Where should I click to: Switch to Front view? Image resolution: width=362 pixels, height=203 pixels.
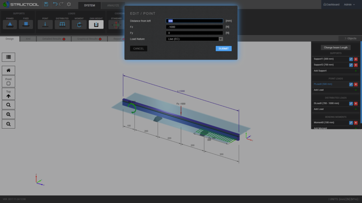pyautogui.click(x=9, y=81)
